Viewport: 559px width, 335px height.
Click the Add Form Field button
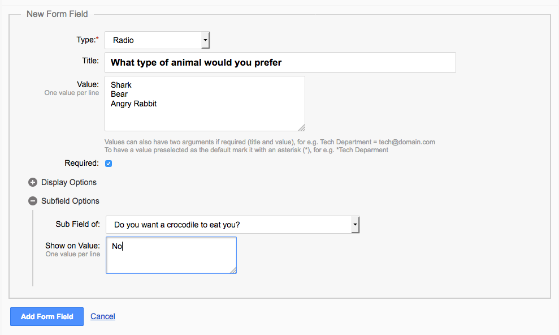coord(47,317)
